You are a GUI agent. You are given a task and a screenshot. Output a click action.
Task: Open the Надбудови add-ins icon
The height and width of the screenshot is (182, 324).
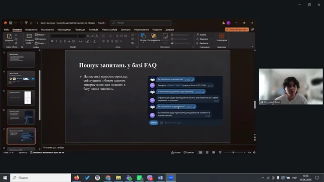pyautogui.click(x=222, y=38)
